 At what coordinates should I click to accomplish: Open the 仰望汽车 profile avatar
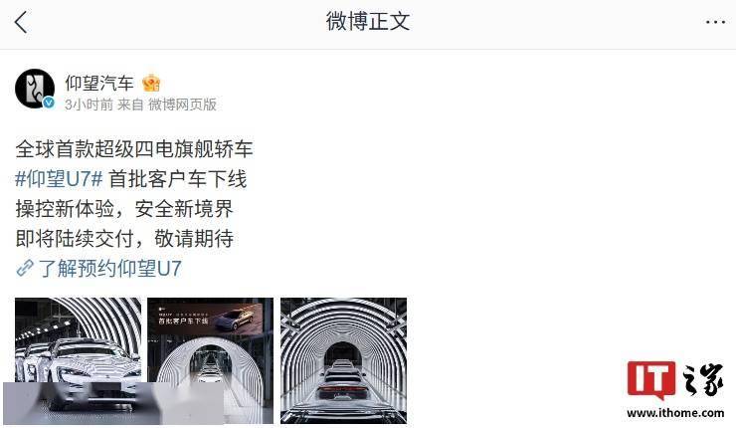point(35,89)
